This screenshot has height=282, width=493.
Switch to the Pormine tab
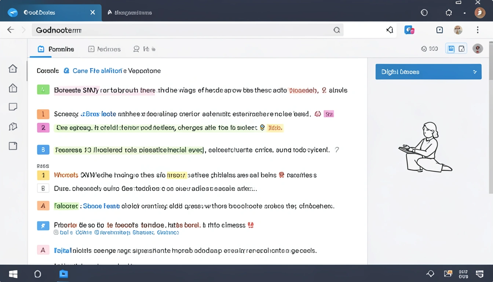56,49
